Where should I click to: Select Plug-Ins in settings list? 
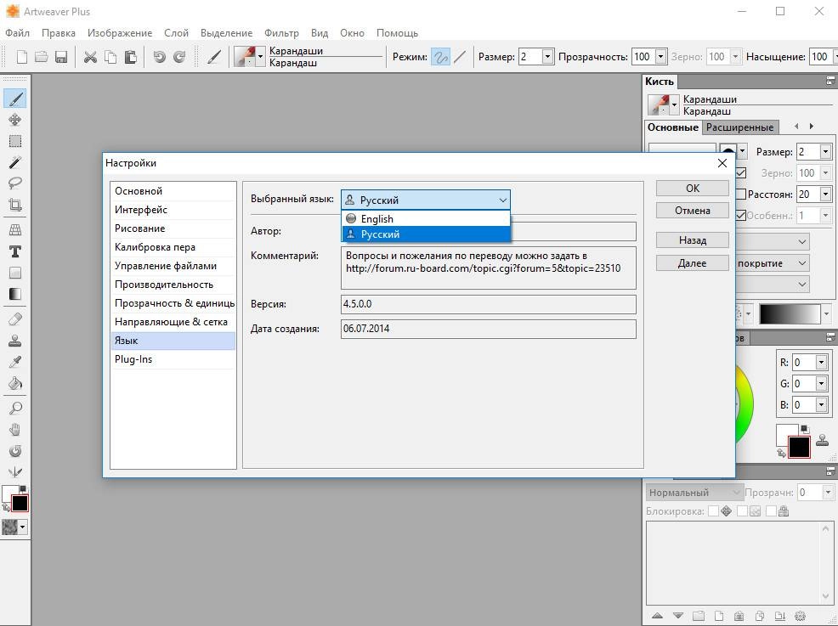(173, 359)
